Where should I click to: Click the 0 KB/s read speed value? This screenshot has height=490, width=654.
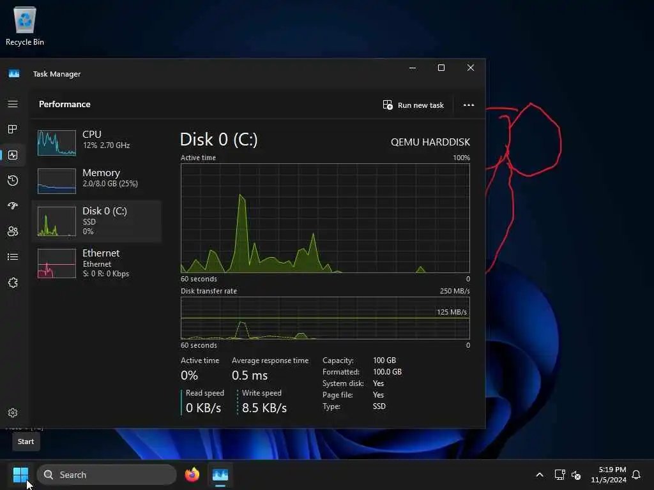pyautogui.click(x=203, y=408)
